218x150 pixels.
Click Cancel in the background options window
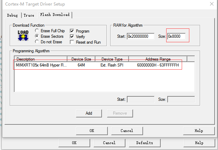109,143
